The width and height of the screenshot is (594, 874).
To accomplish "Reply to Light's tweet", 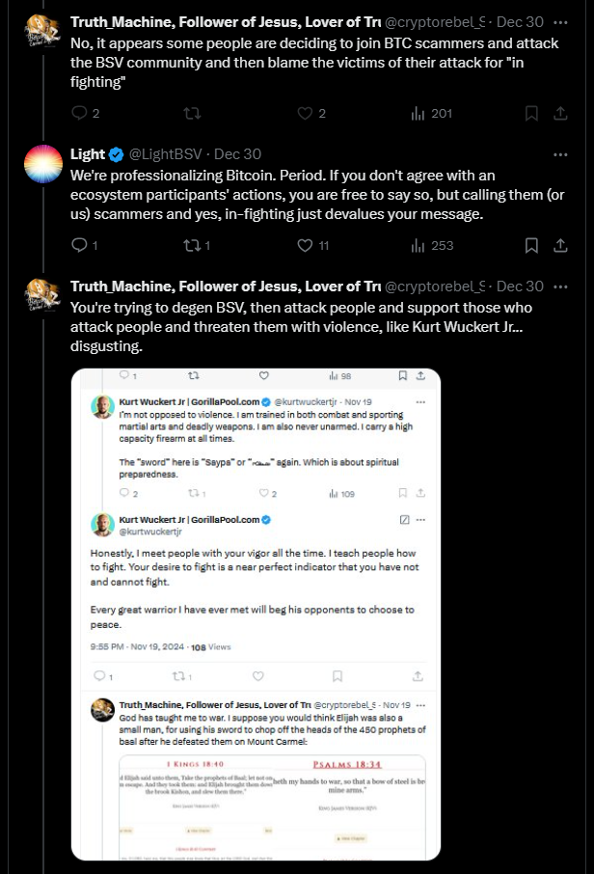I will [85, 245].
